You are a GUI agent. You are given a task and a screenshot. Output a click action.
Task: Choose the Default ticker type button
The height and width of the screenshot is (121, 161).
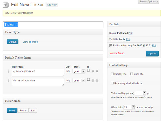pyautogui.click(x=12, y=42)
